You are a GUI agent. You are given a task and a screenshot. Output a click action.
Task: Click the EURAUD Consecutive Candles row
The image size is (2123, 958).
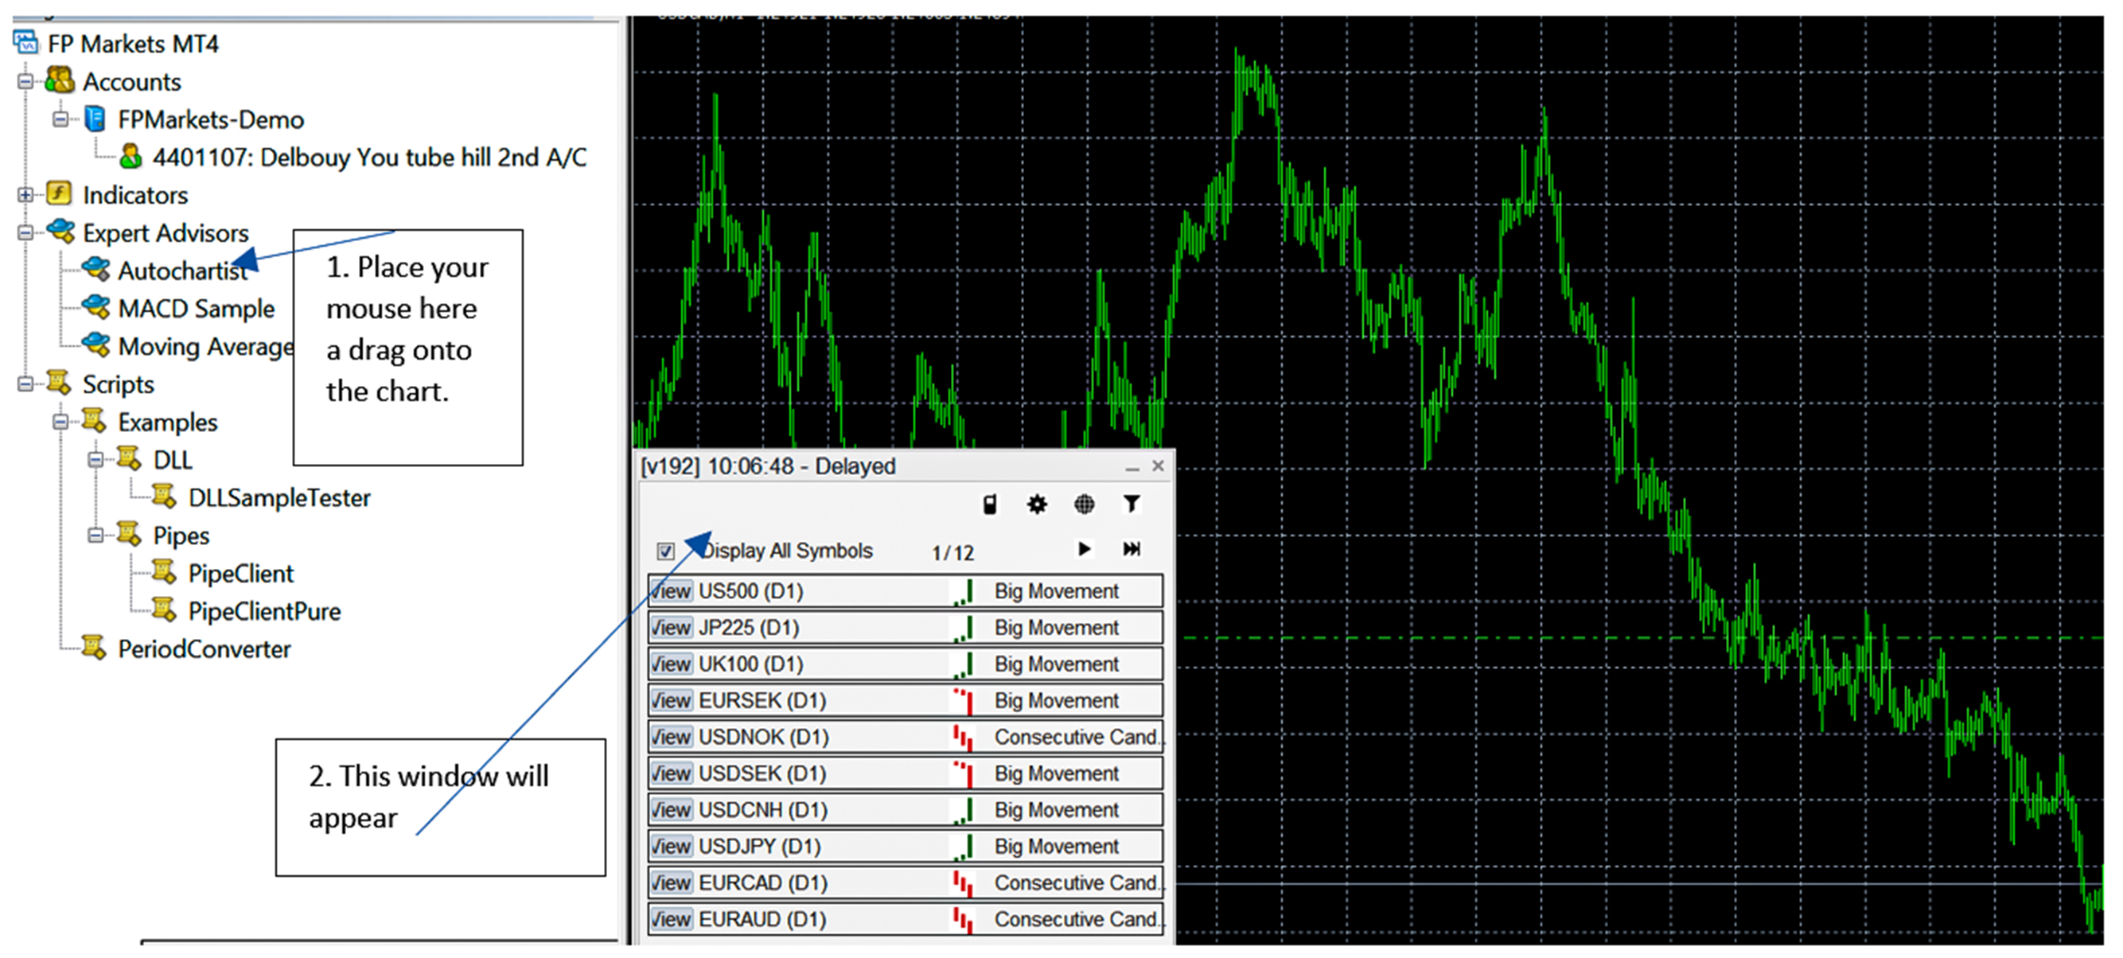tap(1071, 919)
